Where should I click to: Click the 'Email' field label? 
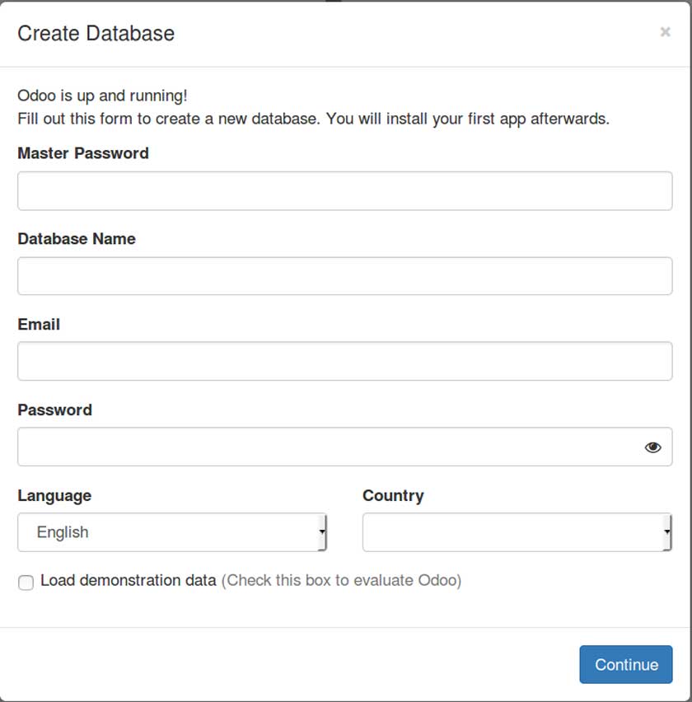point(39,325)
